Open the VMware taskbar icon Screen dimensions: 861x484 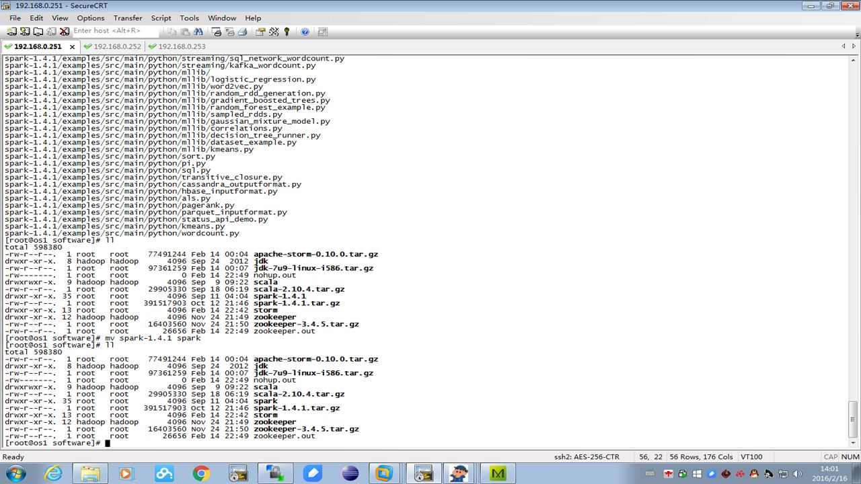(384, 473)
